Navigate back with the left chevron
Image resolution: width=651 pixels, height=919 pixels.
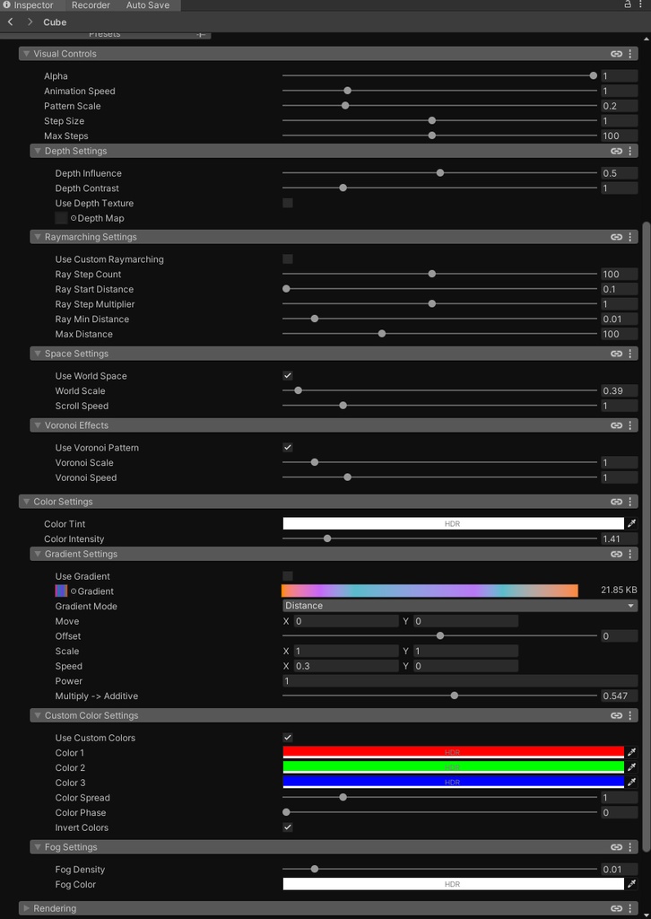coord(11,22)
